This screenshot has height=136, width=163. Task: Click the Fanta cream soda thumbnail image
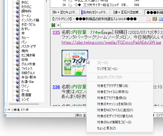pyautogui.click(x=75, y=63)
